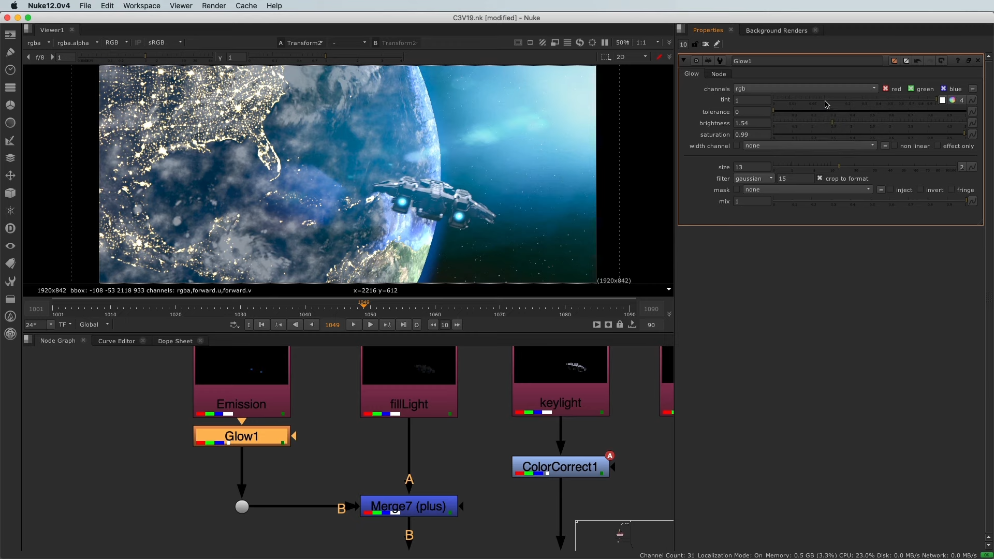Jump to last frame button
Viewport: 994px width, 559px height.
pos(403,325)
